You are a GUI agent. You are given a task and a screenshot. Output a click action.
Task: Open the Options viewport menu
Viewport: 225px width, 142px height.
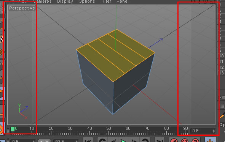[87, 2]
